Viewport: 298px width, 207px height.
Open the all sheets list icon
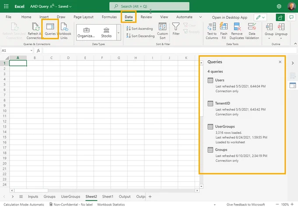[21, 196]
